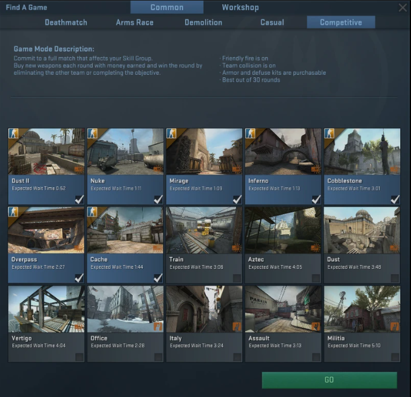Click the CS:GO badge icon on Dust II card
The width and height of the screenshot is (411, 397).
pyautogui.click(x=13, y=133)
